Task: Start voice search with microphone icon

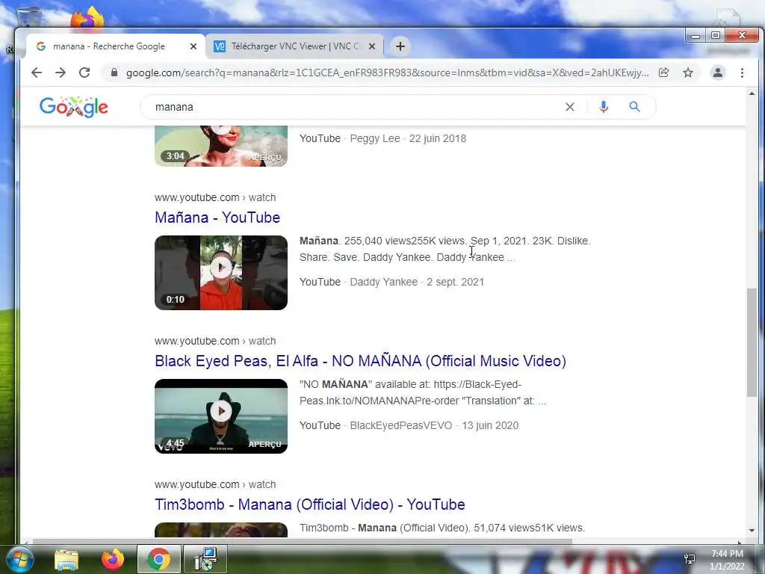Action: pyautogui.click(x=604, y=107)
